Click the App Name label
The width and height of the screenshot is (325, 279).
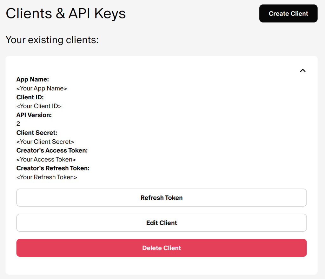click(x=33, y=79)
